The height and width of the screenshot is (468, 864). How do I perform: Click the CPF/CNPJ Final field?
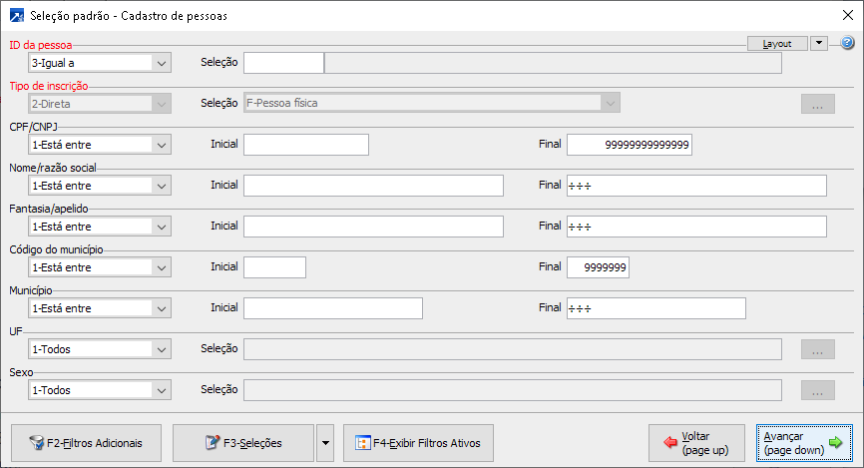(629, 145)
